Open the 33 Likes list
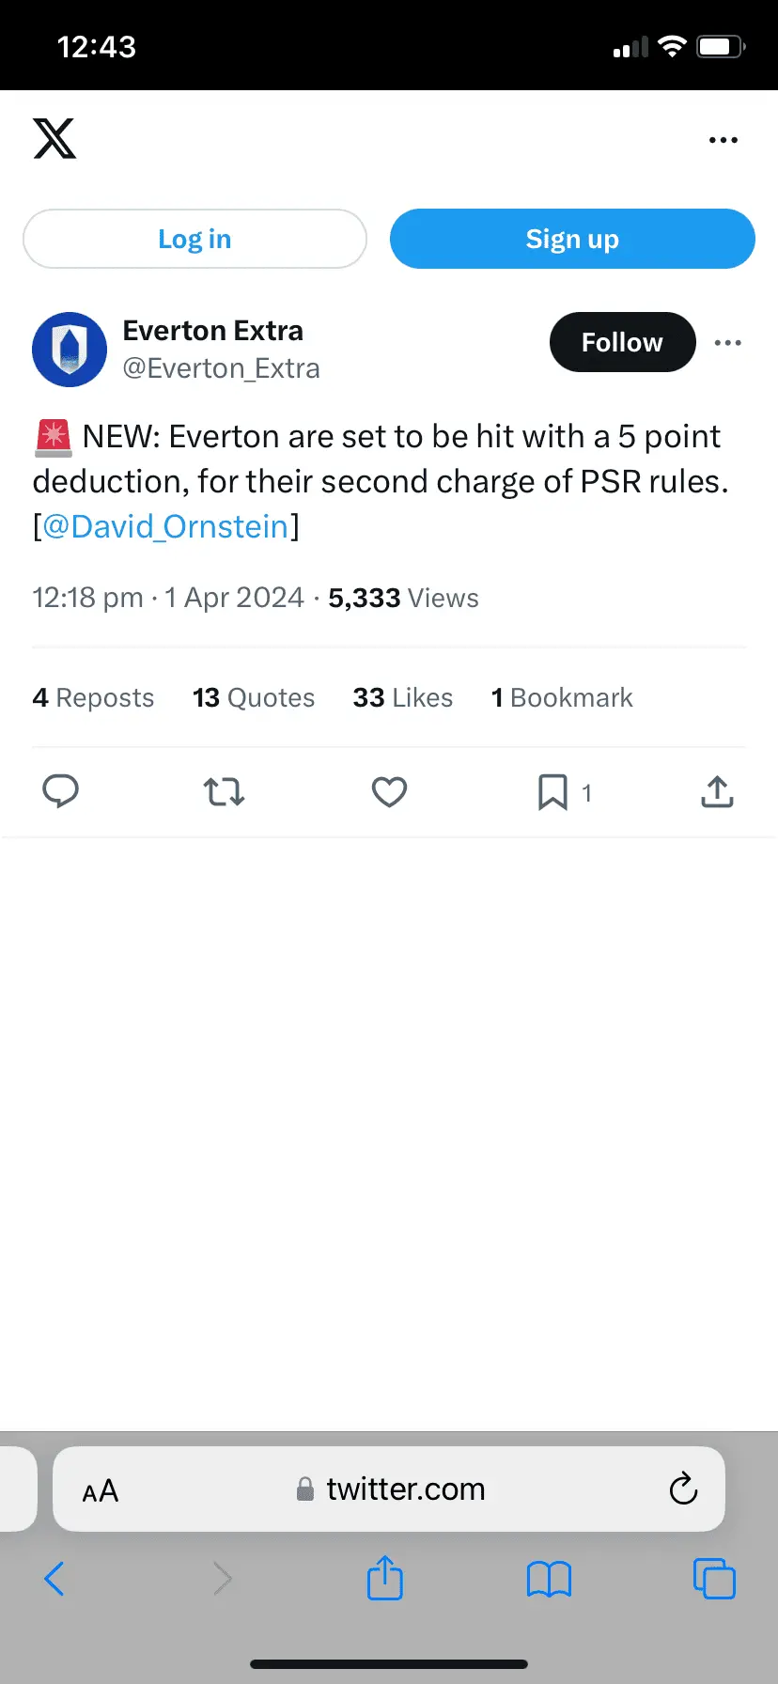Viewport: 778px width, 1684px height. [403, 697]
